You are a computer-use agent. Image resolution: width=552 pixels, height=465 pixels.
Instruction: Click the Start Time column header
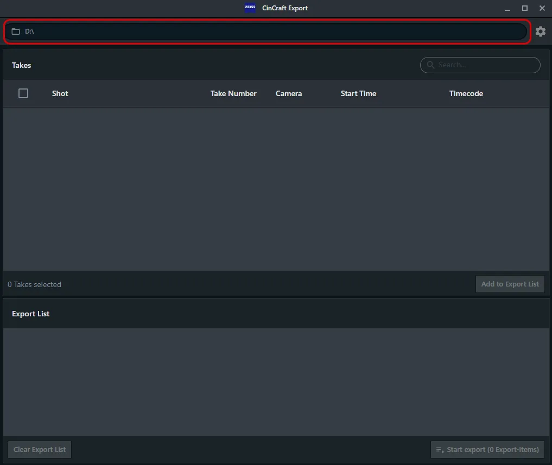tap(358, 93)
